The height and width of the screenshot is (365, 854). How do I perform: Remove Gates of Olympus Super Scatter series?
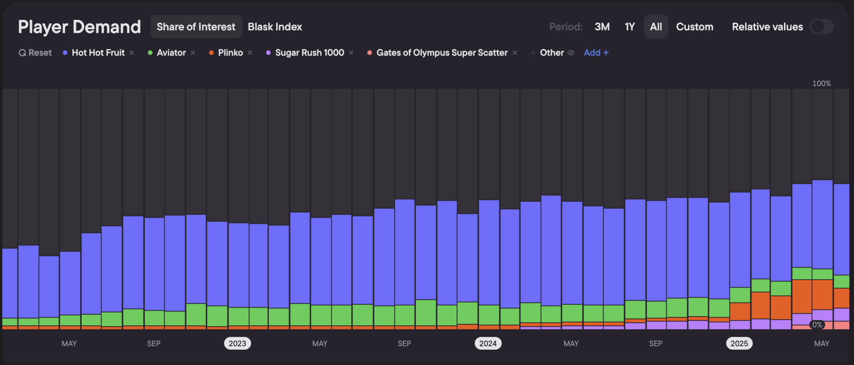pyautogui.click(x=515, y=53)
